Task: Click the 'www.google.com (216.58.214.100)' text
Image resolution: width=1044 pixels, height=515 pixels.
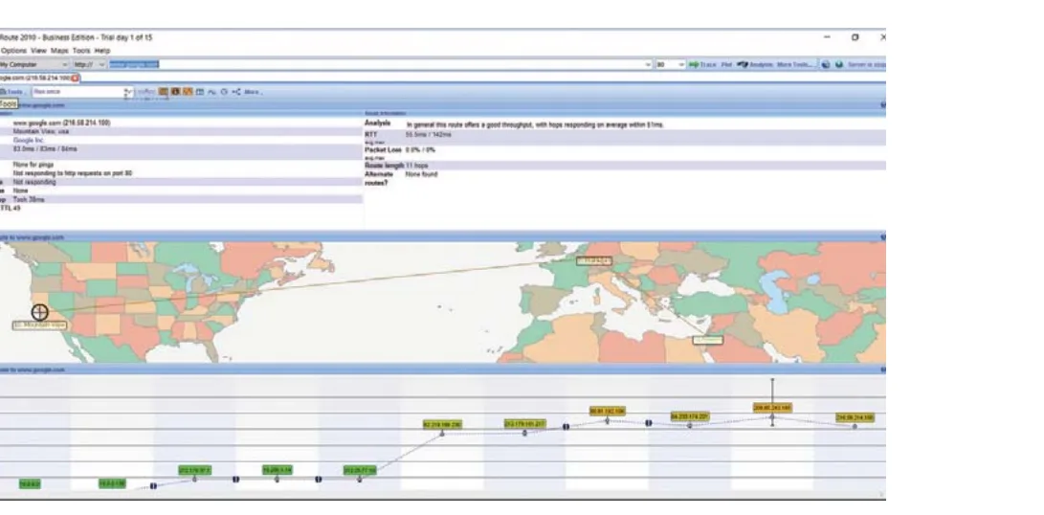Action: tap(62, 123)
